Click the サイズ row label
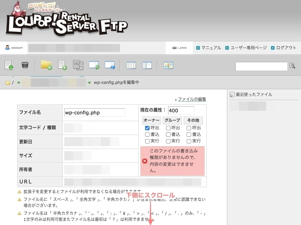This screenshot has width=301, height=225. click(x=25, y=156)
